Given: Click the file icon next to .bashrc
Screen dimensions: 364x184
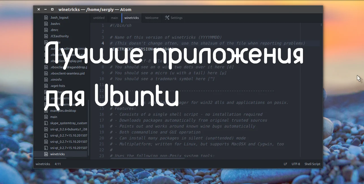Looking at the screenshot, I should click(x=46, y=24).
